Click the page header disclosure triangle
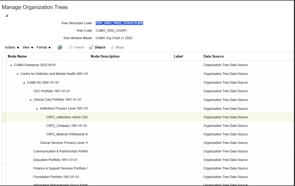This screenshot has width=295, height=186. [6, 15]
